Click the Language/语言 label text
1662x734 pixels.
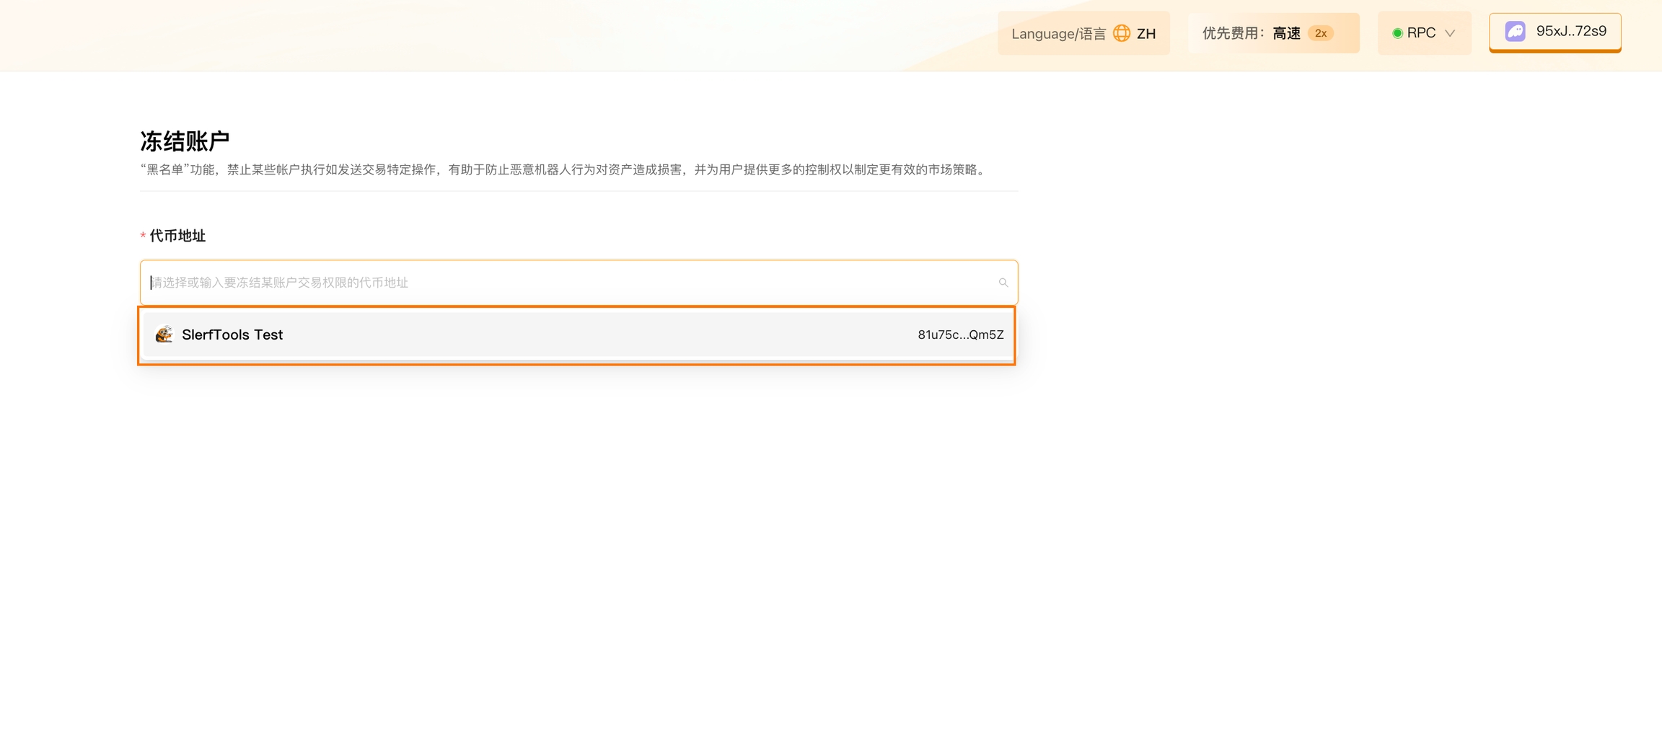[1058, 34]
